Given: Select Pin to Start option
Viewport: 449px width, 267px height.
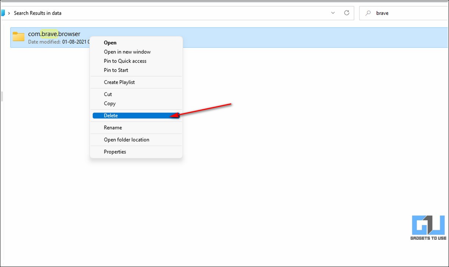Looking at the screenshot, I should (136, 70).
